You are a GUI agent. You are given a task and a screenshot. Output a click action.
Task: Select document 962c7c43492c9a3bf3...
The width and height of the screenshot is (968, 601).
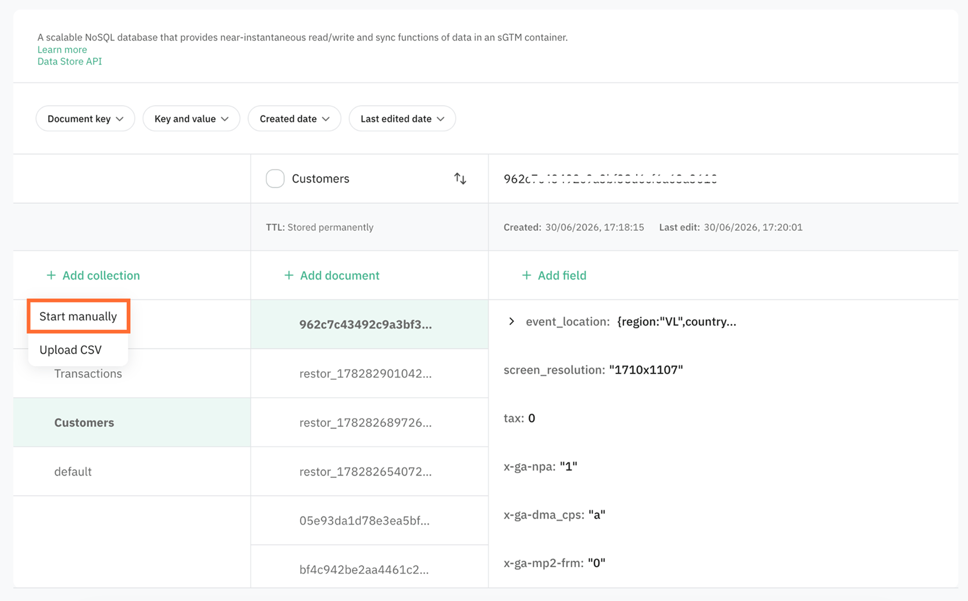369,325
